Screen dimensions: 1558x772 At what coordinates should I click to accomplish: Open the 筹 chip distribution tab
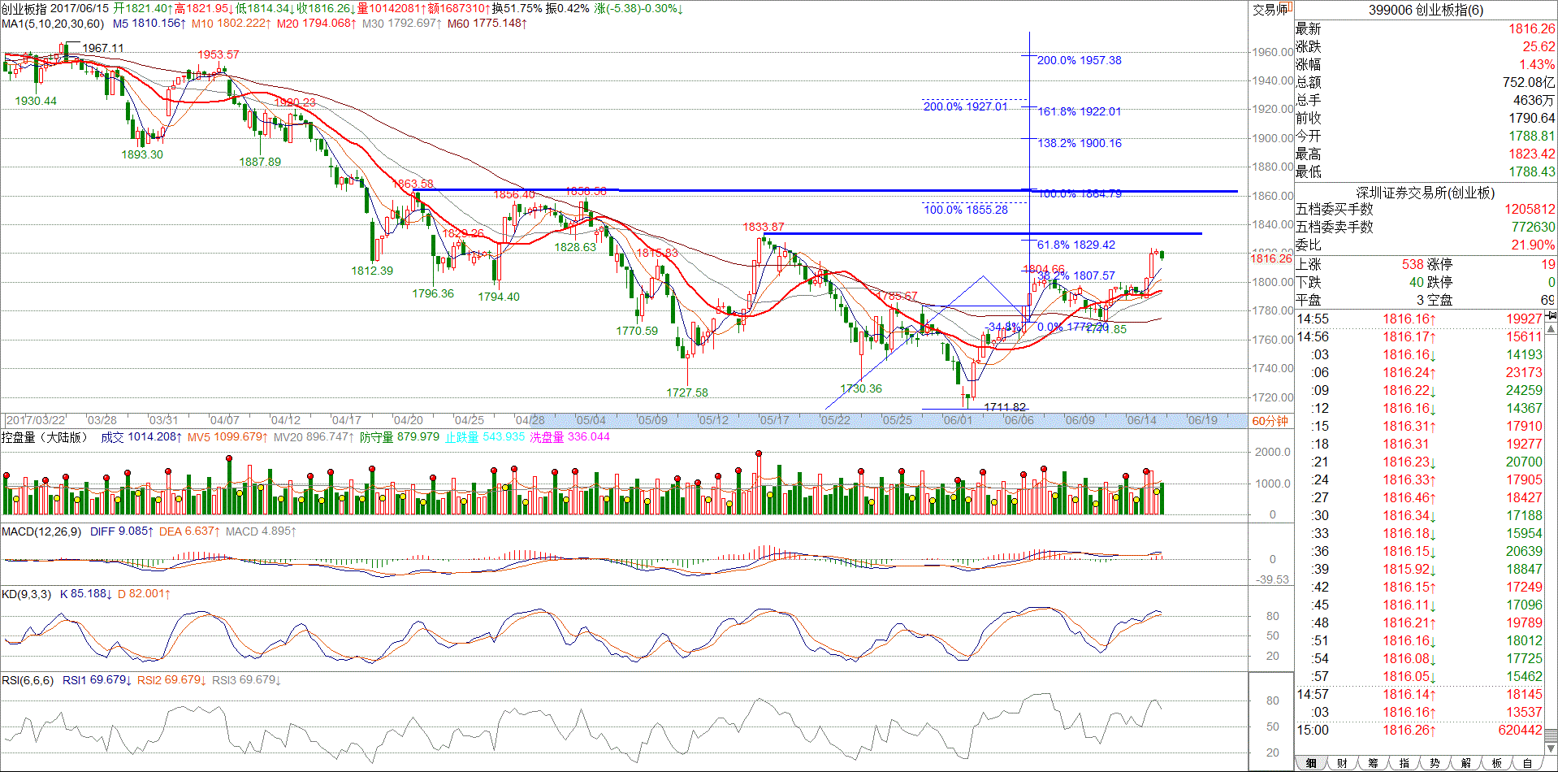1373,763
